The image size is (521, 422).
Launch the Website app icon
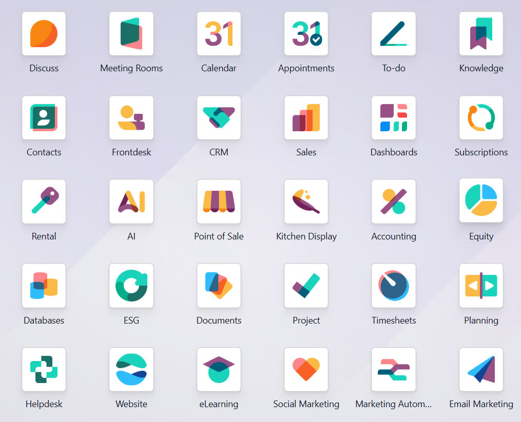tap(131, 369)
